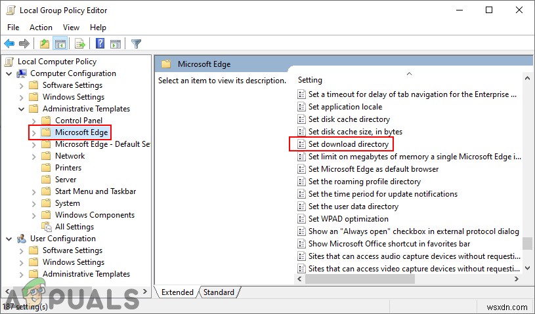Image resolution: width=535 pixels, height=314 pixels.
Task: Click the settings list horizontal scrollbar thumb
Action: coord(360,279)
